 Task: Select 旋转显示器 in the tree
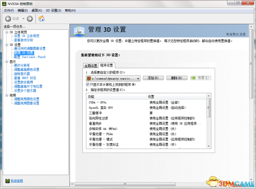pyautogui.click(x=22, y=74)
